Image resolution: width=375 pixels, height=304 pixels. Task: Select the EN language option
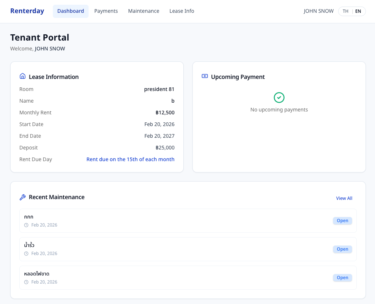358,11
